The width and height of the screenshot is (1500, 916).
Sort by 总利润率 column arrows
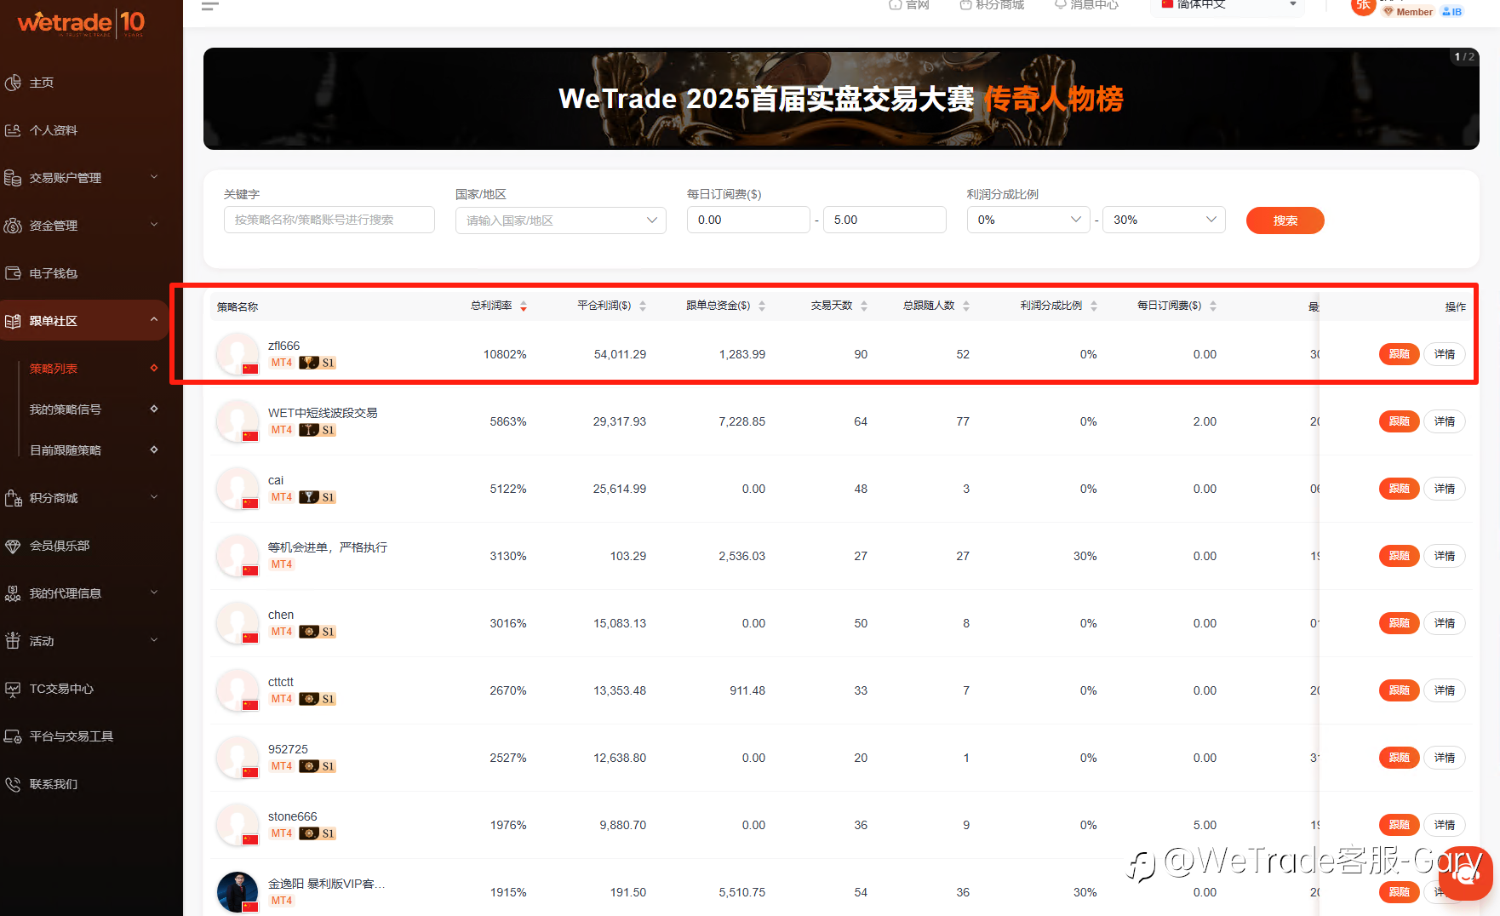(524, 306)
